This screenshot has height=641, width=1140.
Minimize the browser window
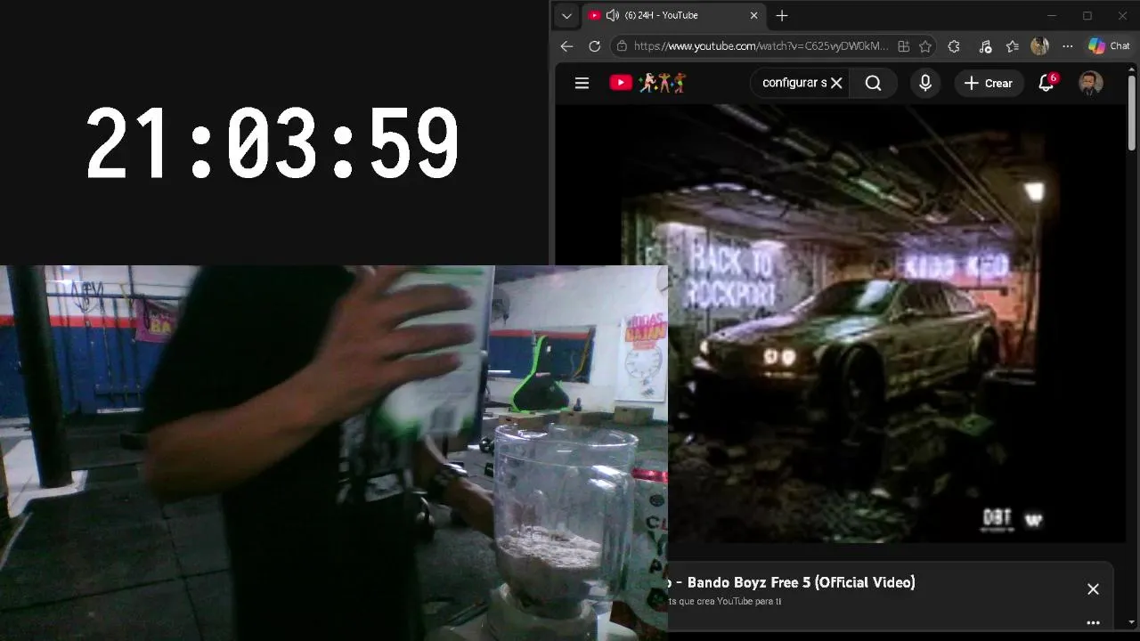coord(1052,15)
